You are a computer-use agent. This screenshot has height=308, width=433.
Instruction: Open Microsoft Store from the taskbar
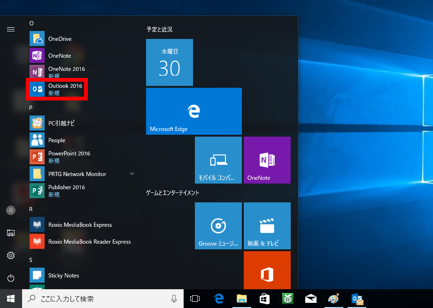(x=264, y=299)
